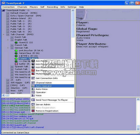The width and height of the screenshot is (140, 135).
Task: Click channel tree scroll up arrow
Action: click(x=73, y=10)
